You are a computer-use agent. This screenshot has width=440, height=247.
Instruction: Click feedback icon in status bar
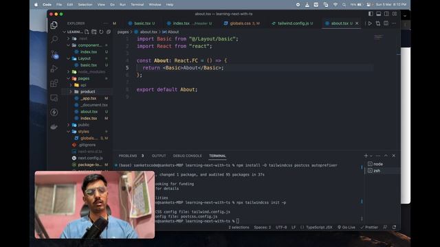coord(385,227)
